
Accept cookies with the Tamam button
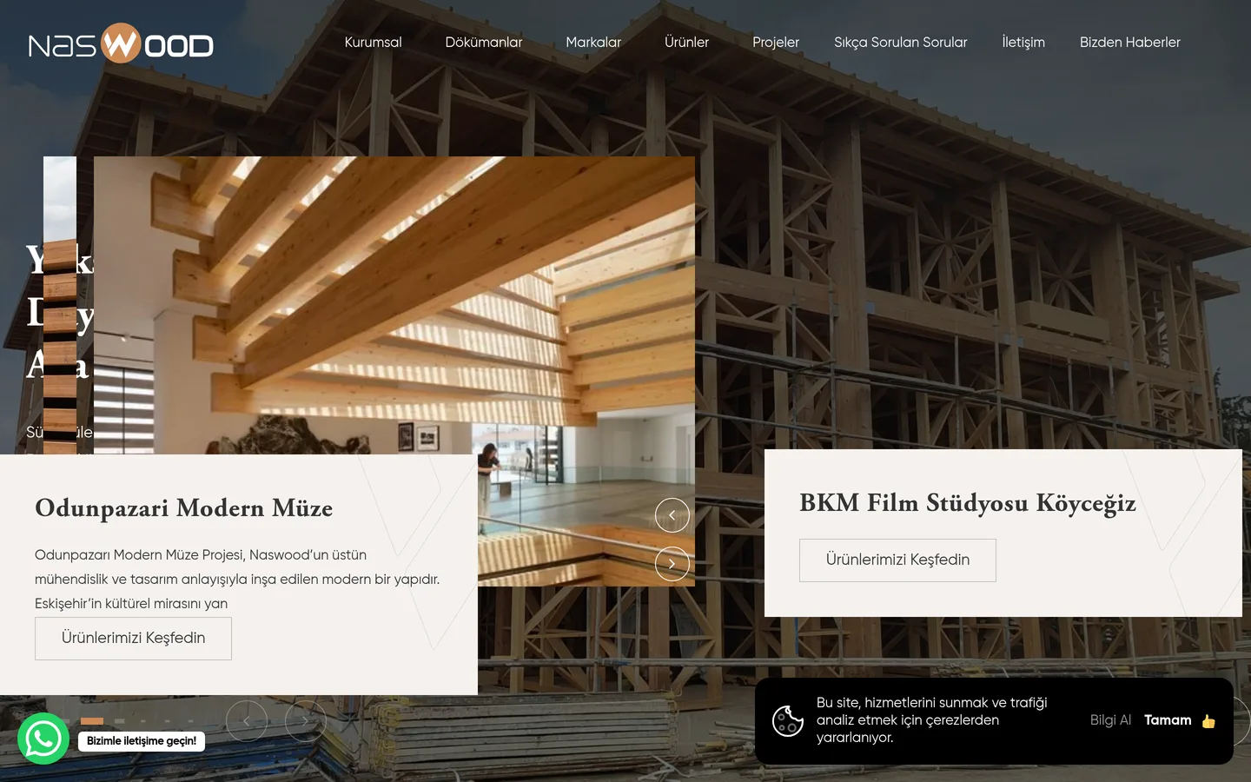[x=1179, y=720]
